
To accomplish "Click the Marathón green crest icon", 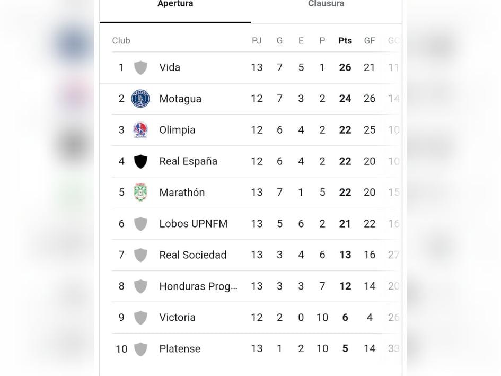I will pyautogui.click(x=140, y=193).
